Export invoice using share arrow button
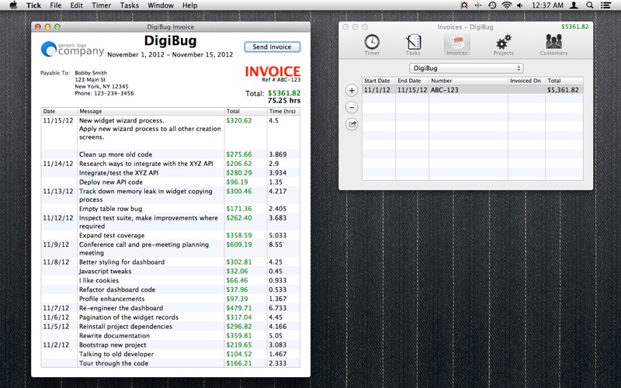 352,124
